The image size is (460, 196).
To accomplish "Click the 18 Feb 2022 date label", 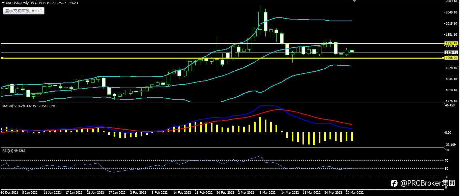I will (204, 193).
